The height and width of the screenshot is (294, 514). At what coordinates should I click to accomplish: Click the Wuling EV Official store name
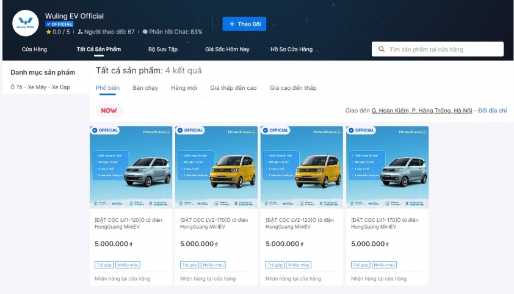74,16
